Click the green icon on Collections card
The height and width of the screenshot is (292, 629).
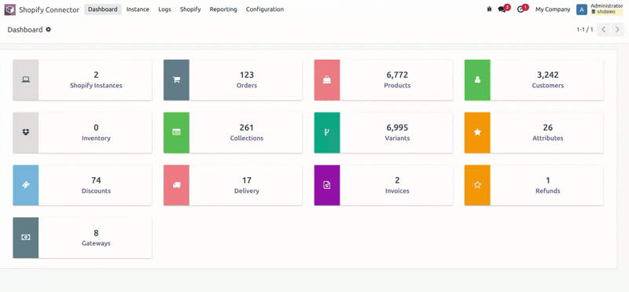tap(176, 132)
